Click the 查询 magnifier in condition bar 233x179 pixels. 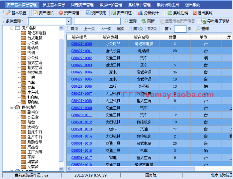point(126,21)
